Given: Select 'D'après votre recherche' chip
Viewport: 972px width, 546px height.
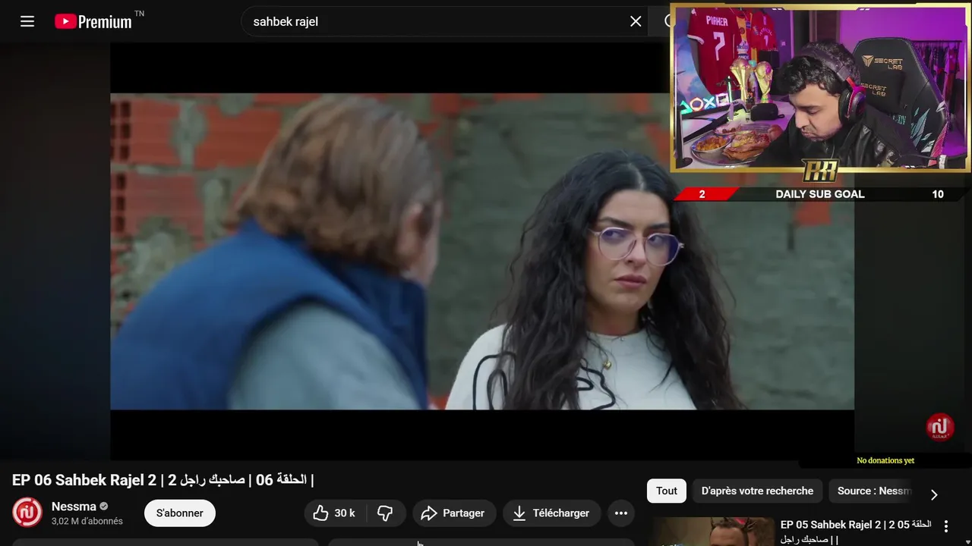Looking at the screenshot, I should pos(757,491).
